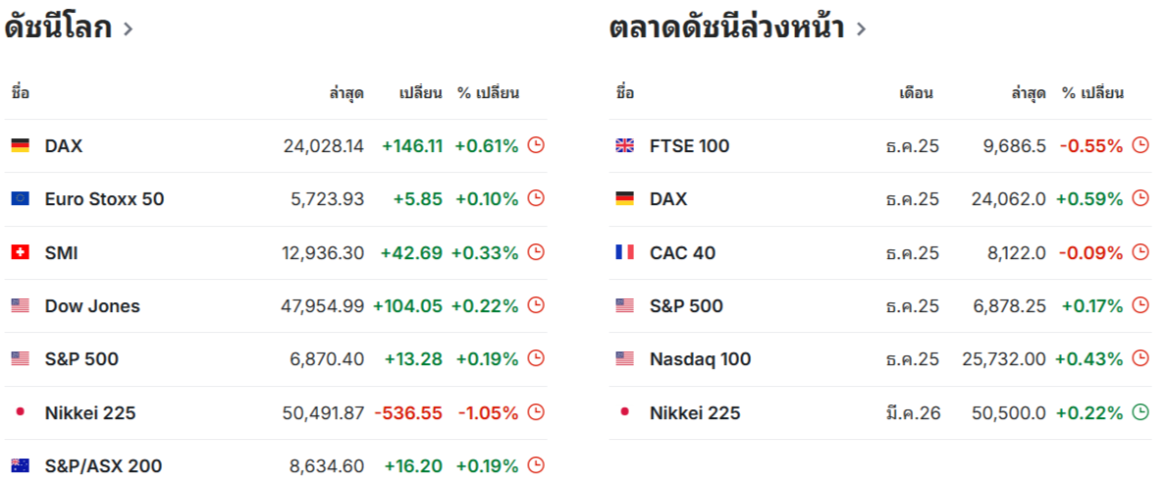This screenshot has height=489, width=1165.
Task: Sort world indices by % เปลี่ยน column
Action: click(488, 94)
